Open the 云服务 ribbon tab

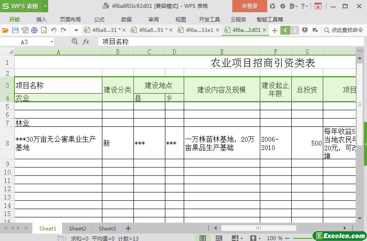(x=238, y=19)
